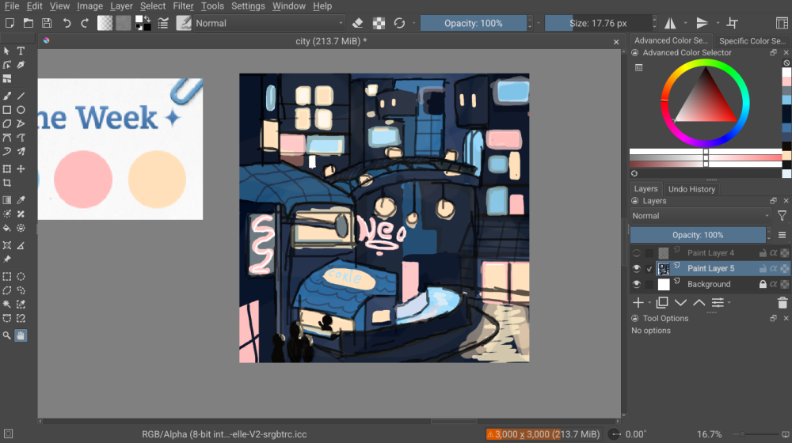Select the Fill bucket tool
The image size is (792, 443).
tap(7, 228)
